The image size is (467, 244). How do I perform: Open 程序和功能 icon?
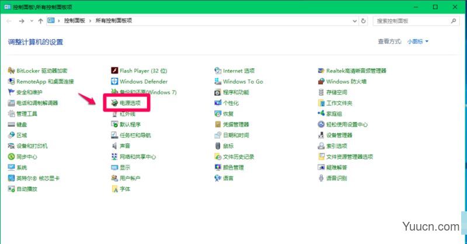tap(218, 92)
